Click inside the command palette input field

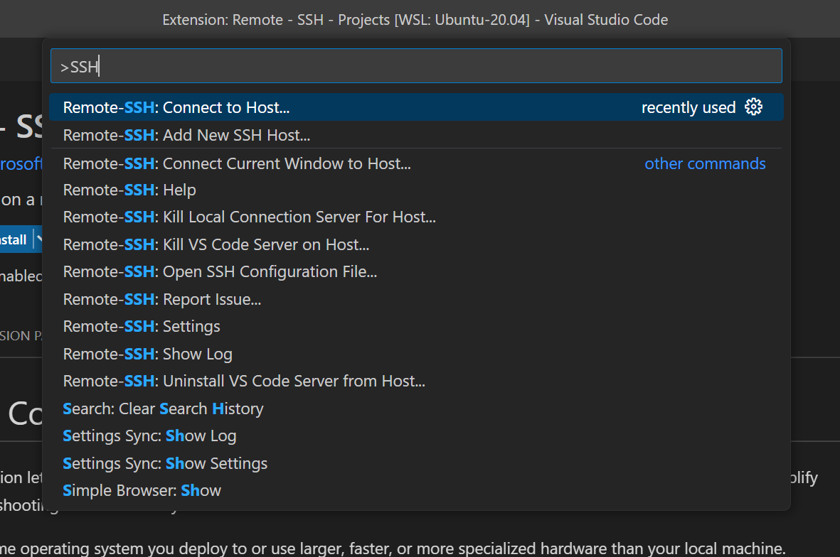pyautogui.click(x=416, y=65)
